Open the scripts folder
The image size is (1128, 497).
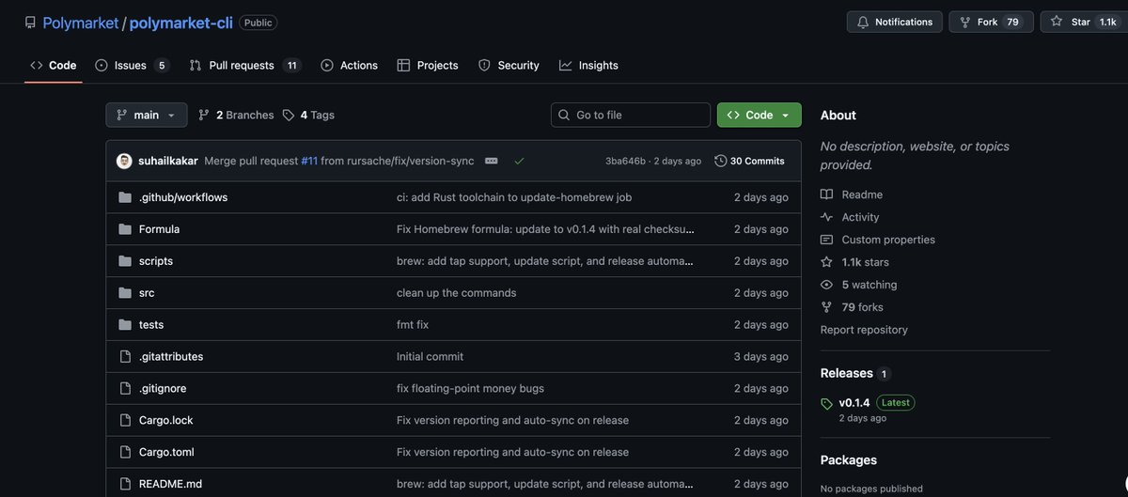156,261
